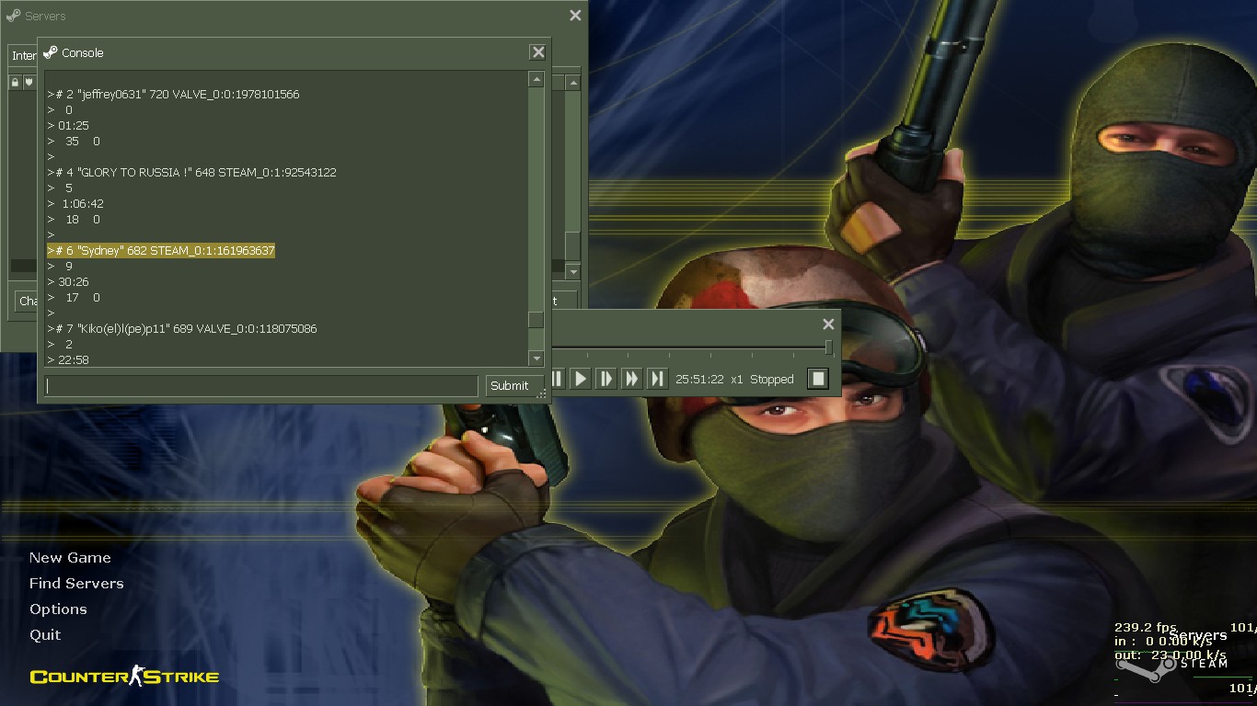Click the square Stop button in the demo player

coord(817,379)
